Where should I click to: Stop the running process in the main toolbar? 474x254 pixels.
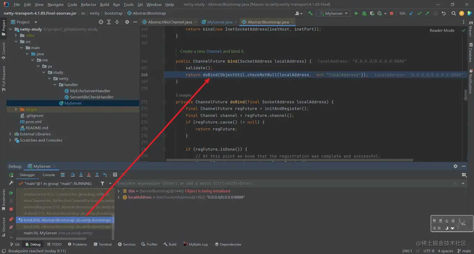tap(392, 13)
